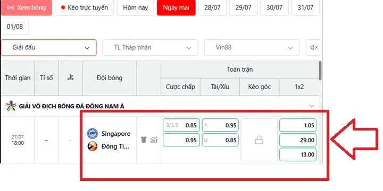Click the game controller column header icon
Viewport: 383px width, 191px height.
pos(70,77)
